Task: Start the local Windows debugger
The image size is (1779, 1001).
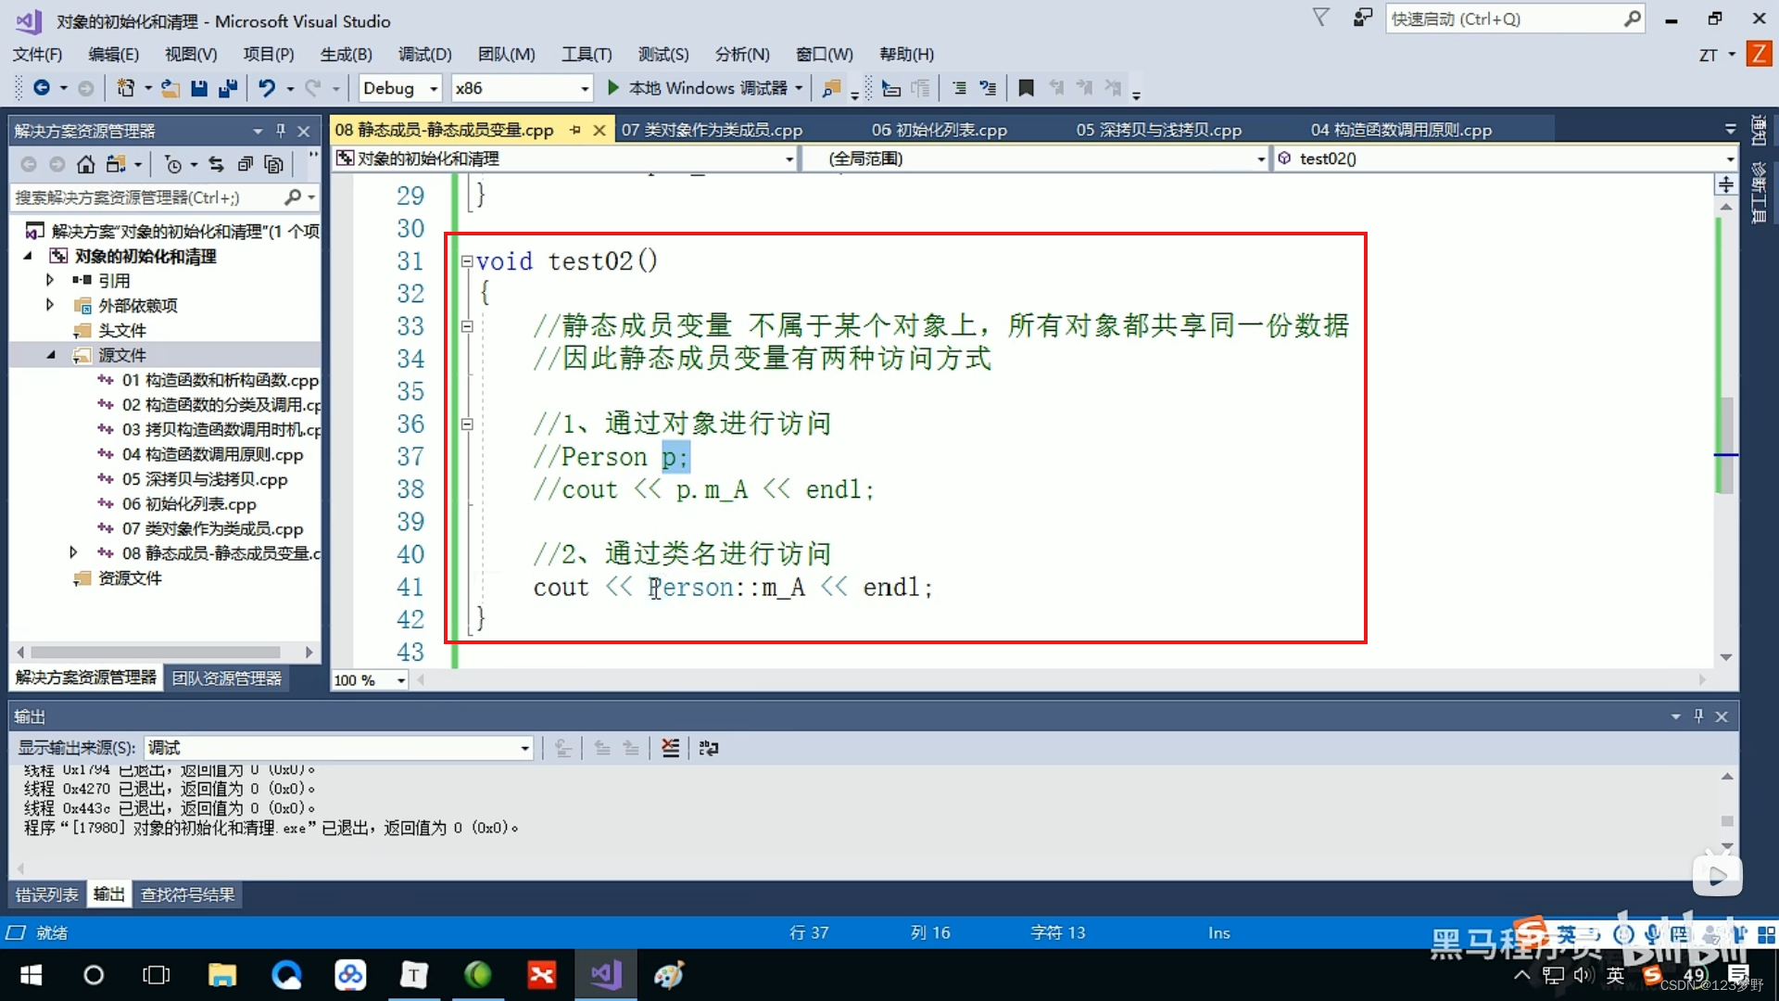Action: [699, 88]
